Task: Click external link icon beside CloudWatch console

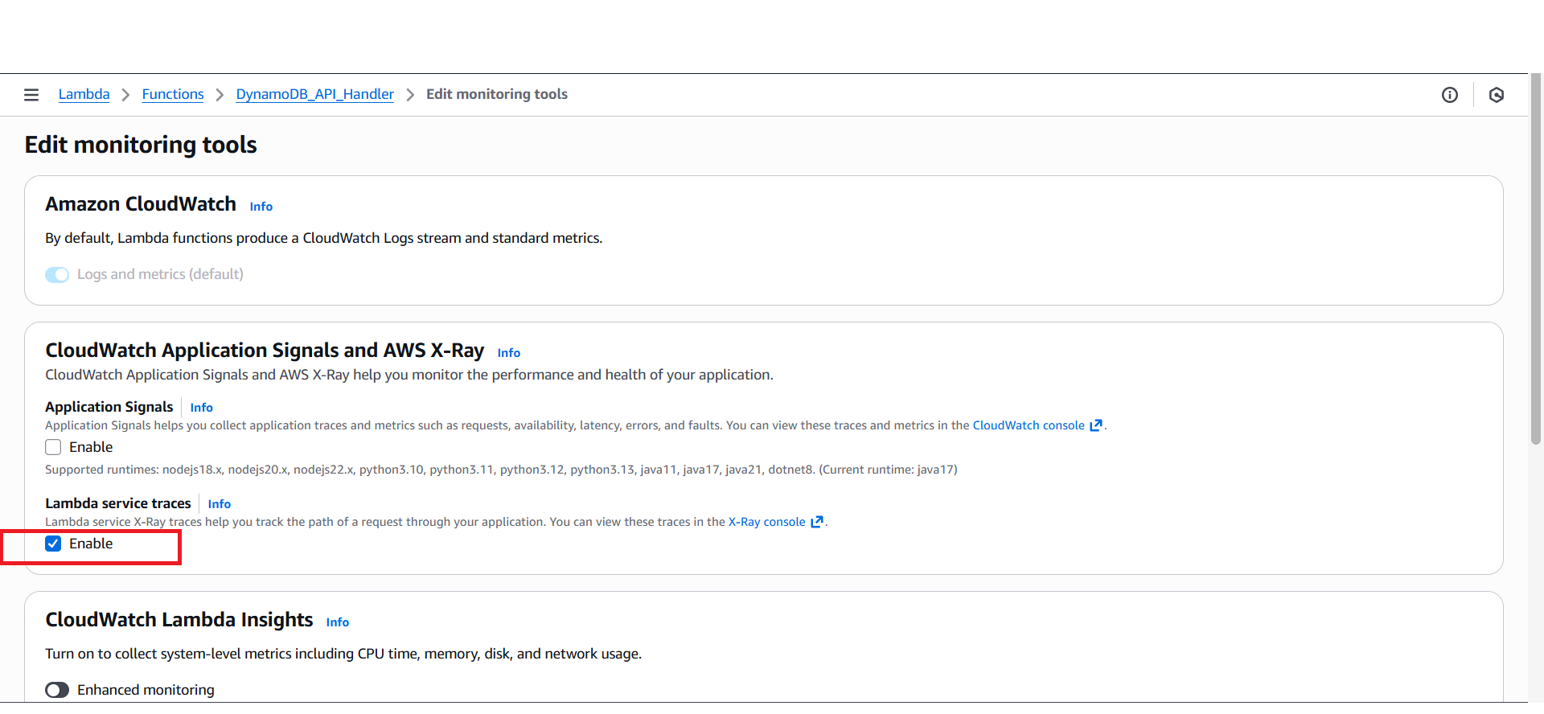Action: click(1095, 425)
